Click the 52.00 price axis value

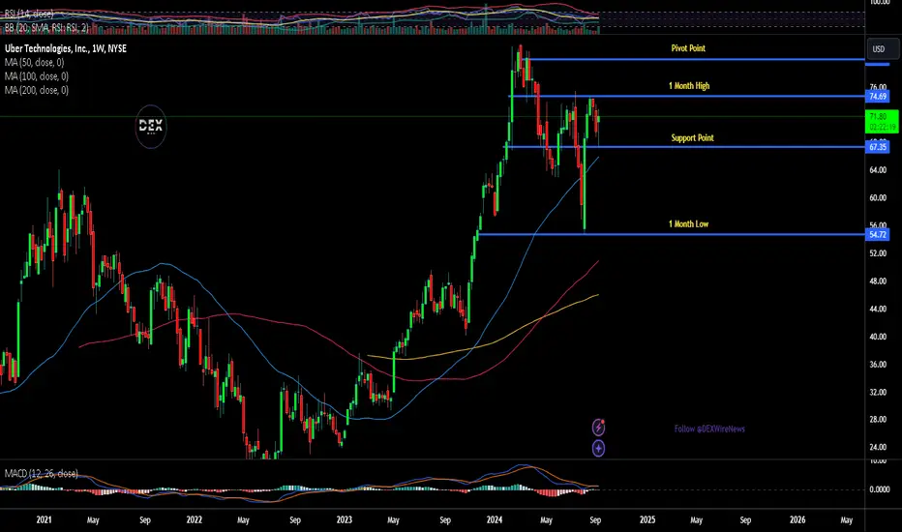click(x=878, y=253)
